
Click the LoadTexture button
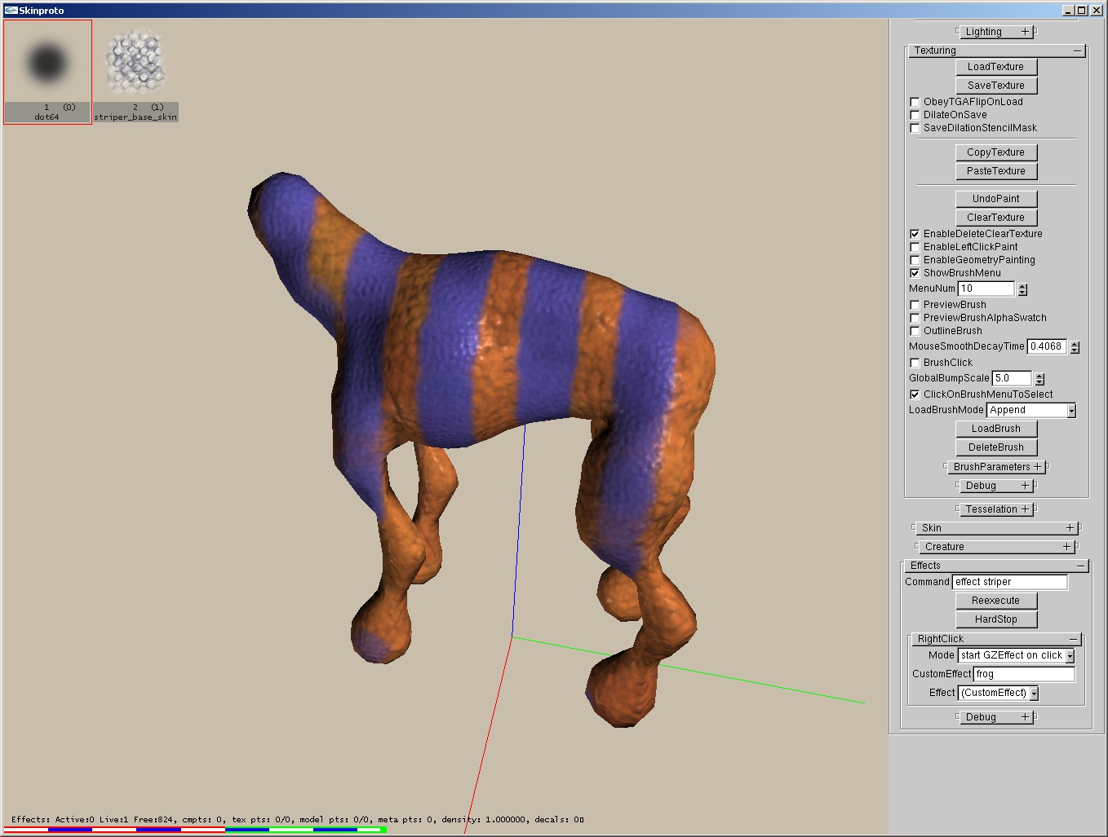tap(995, 67)
